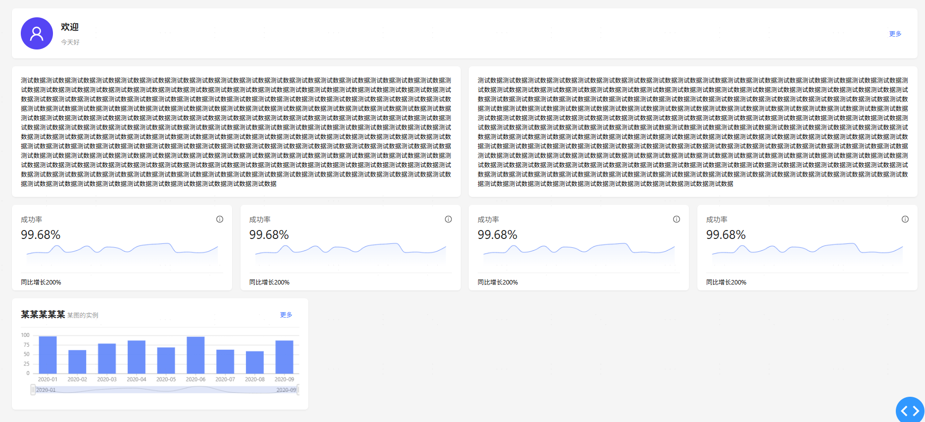
Task: Click the 欢迎 welcome title
Action: (70, 27)
